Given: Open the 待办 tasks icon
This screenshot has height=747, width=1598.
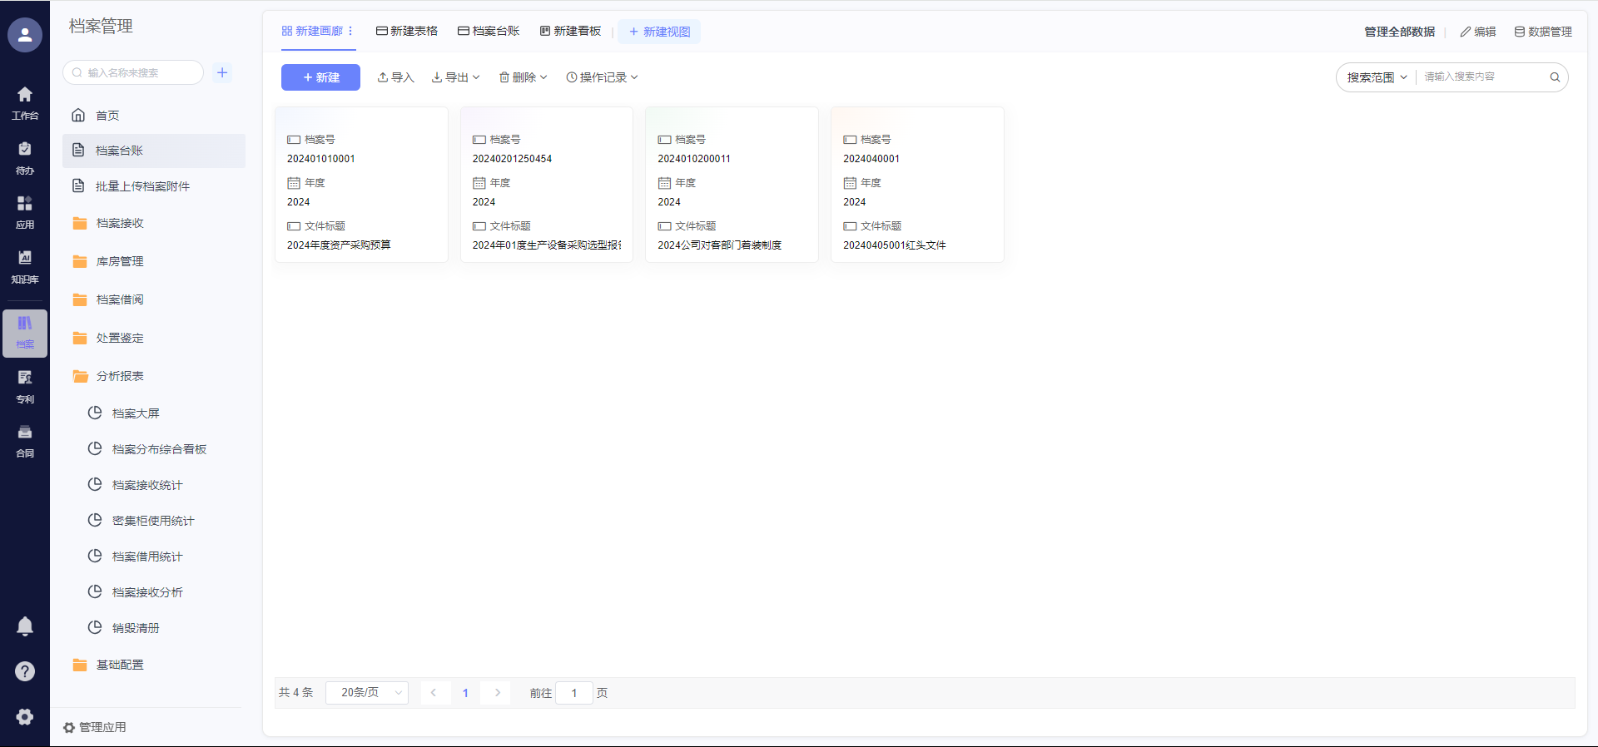Looking at the screenshot, I should click(25, 157).
